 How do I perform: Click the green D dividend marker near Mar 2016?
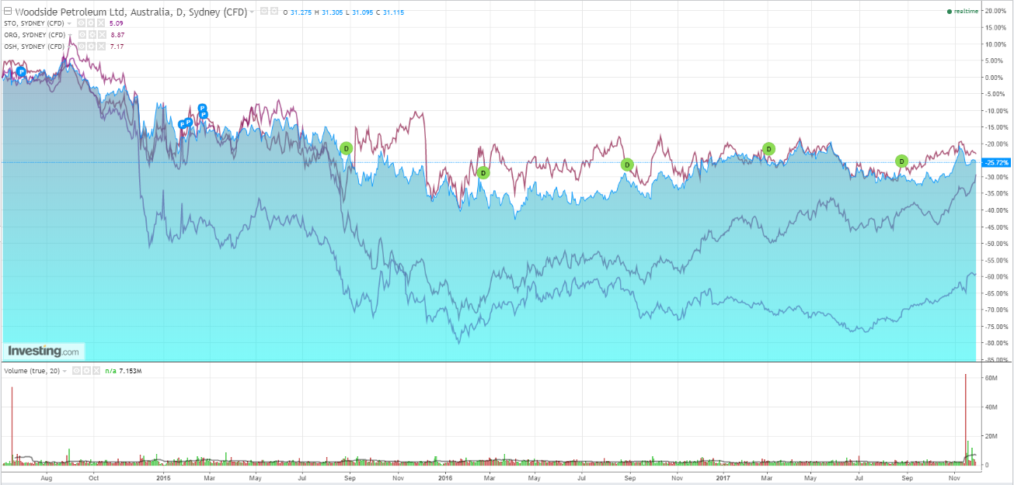[483, 172]
